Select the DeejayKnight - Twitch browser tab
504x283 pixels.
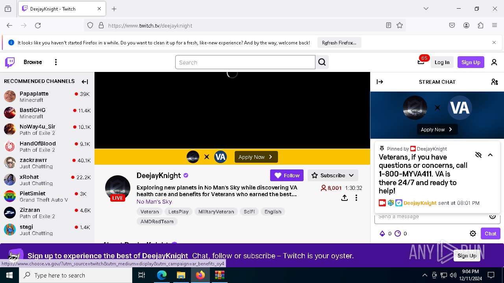coord(61,9)
